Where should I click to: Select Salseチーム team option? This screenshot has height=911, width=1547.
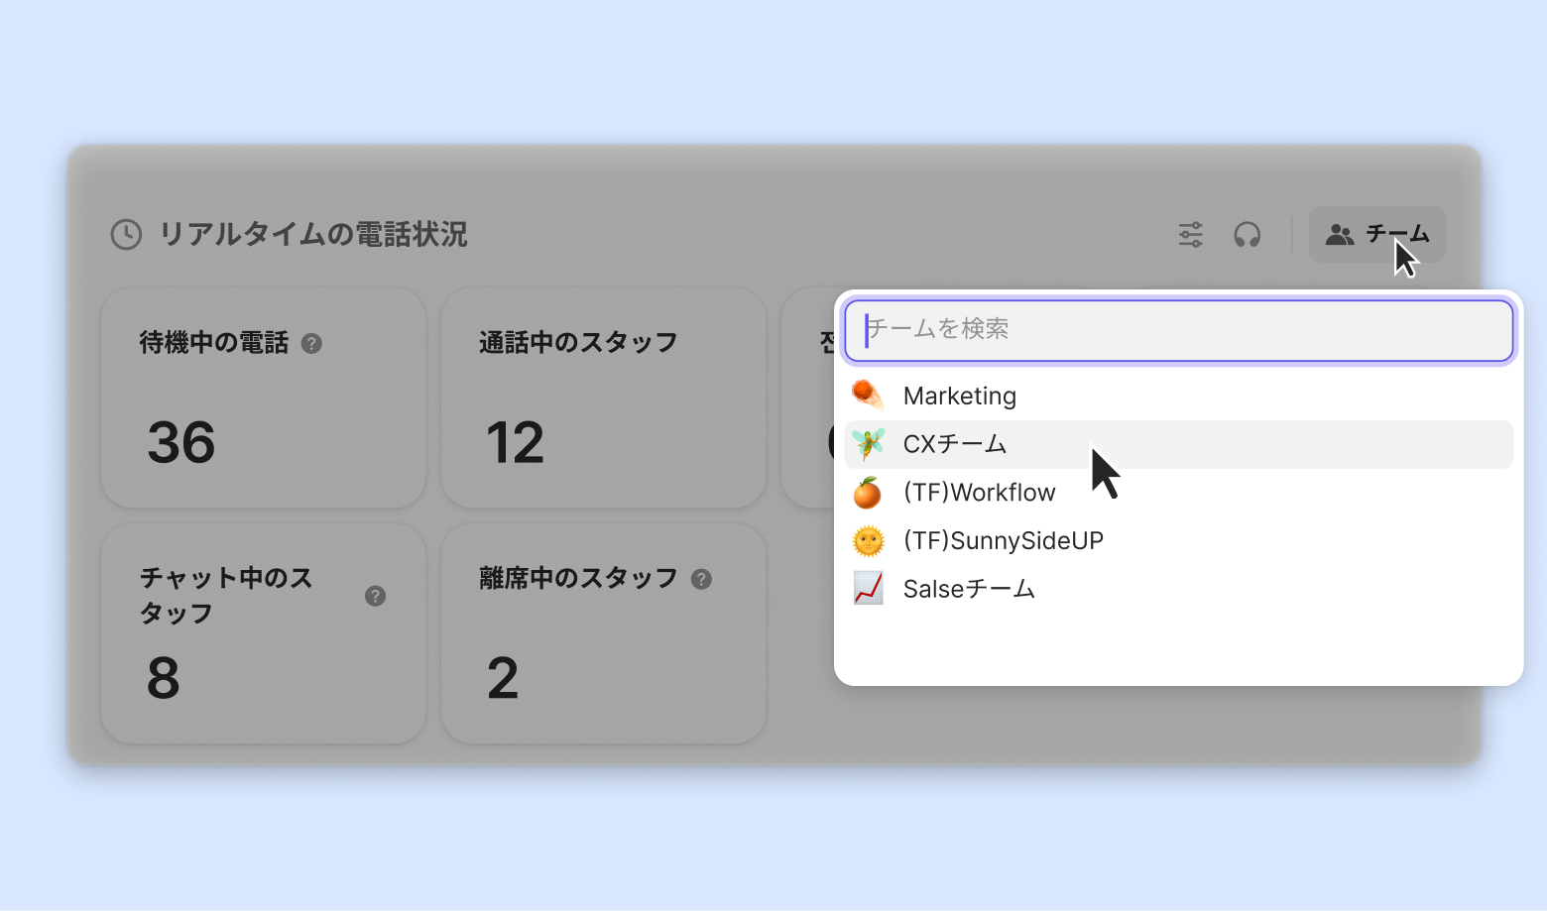(x=969, y=590)
